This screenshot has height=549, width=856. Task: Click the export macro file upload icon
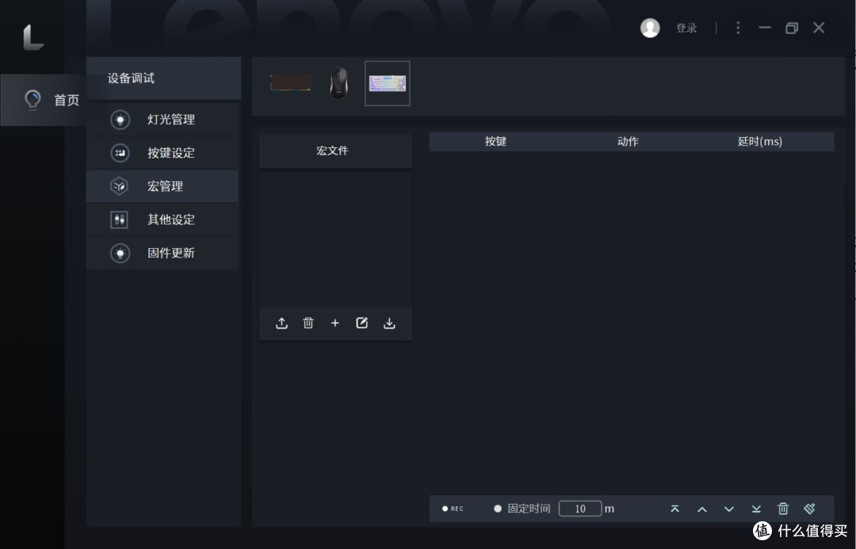pyautogui.click(x=281, y=323)
